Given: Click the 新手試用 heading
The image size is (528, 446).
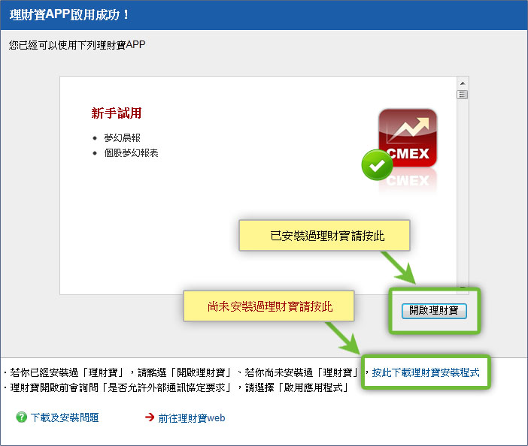Looking at the screenshot, I should (116, 113).
